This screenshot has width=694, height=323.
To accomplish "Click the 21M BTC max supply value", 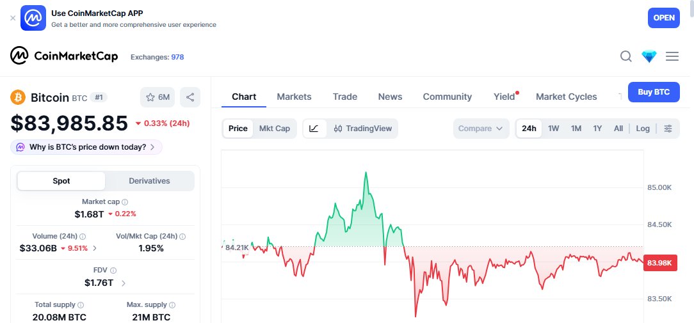I will pos(151,317).
